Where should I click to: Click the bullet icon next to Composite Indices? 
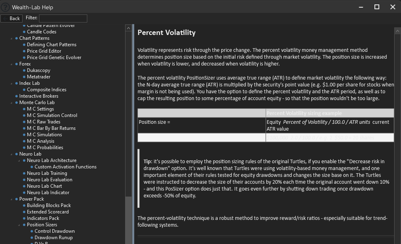point(24,90)
